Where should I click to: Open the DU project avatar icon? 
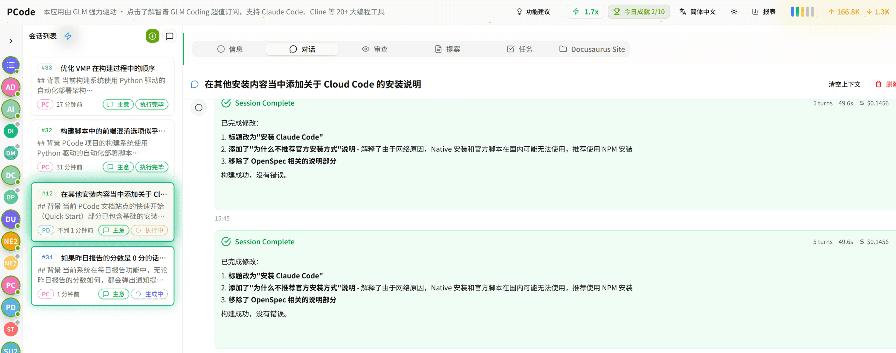(11, 219)
